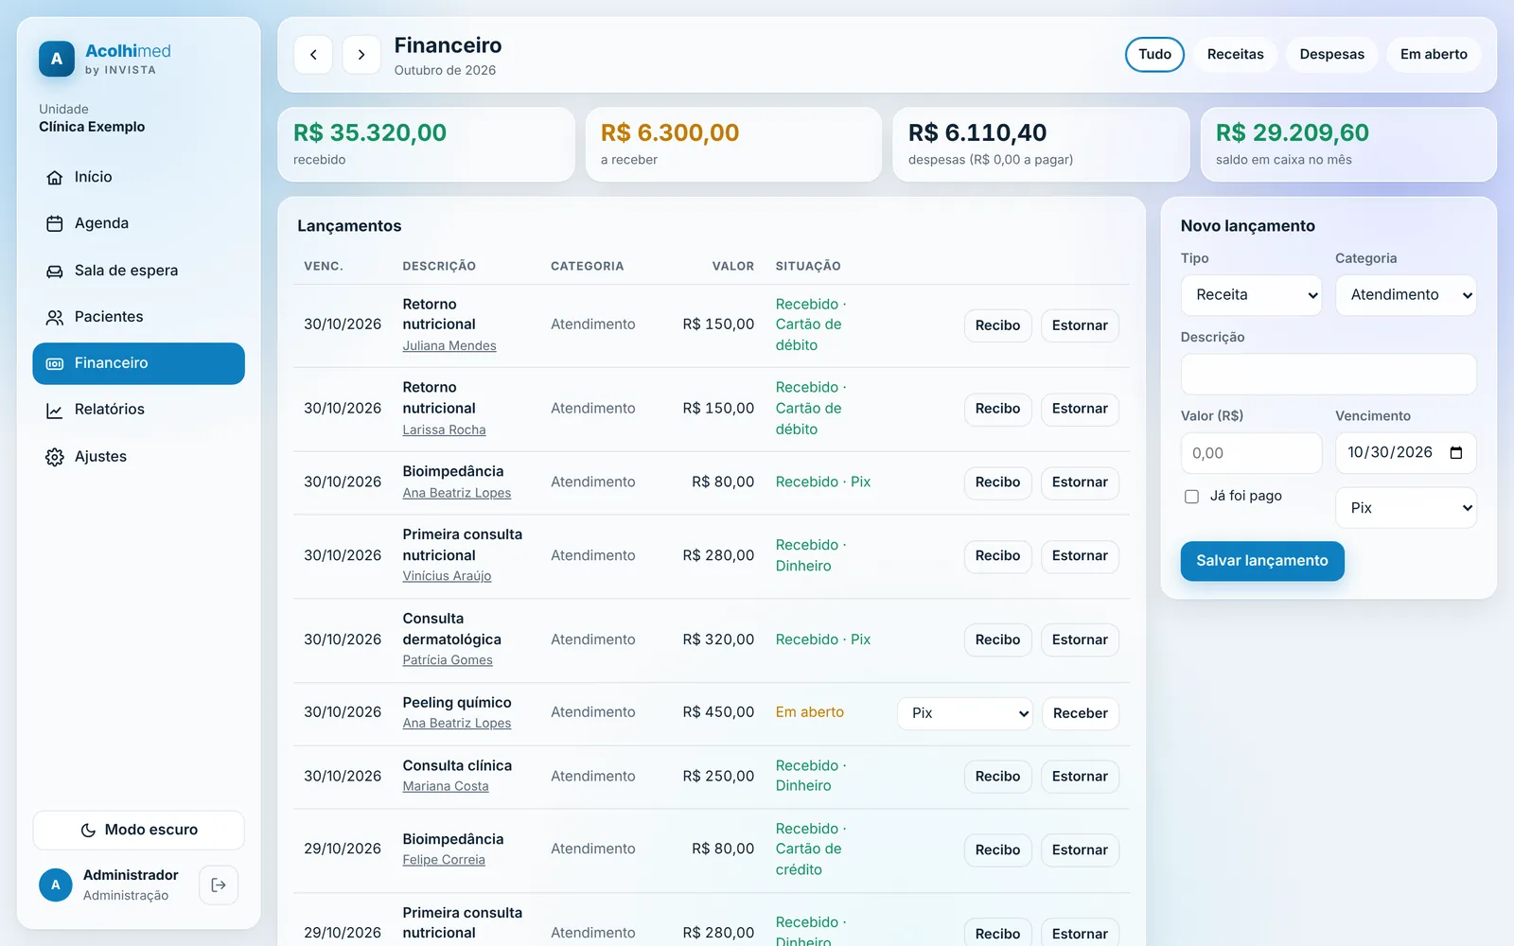This screenshot has height=946, width=1514.
Task: Open the Categoria dropdown showing Atendimento
Action: pyautogui.click(x=1405, y=295)
